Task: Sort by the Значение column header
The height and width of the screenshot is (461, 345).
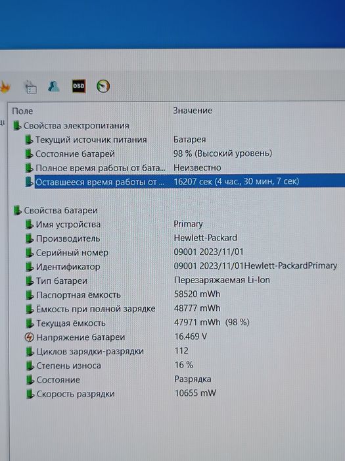Action: (193, 111)
